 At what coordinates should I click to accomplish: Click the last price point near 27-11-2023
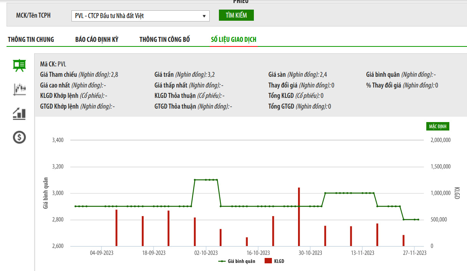tap(418, 220)
